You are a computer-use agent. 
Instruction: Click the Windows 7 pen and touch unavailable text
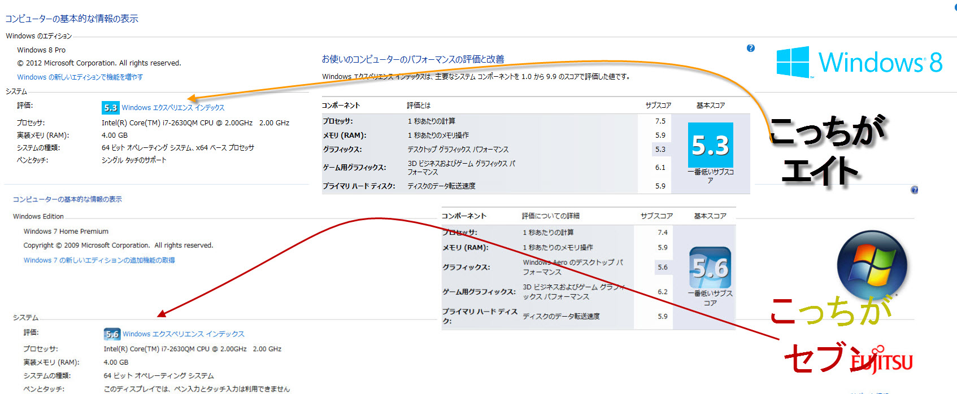tap(197, 389)
